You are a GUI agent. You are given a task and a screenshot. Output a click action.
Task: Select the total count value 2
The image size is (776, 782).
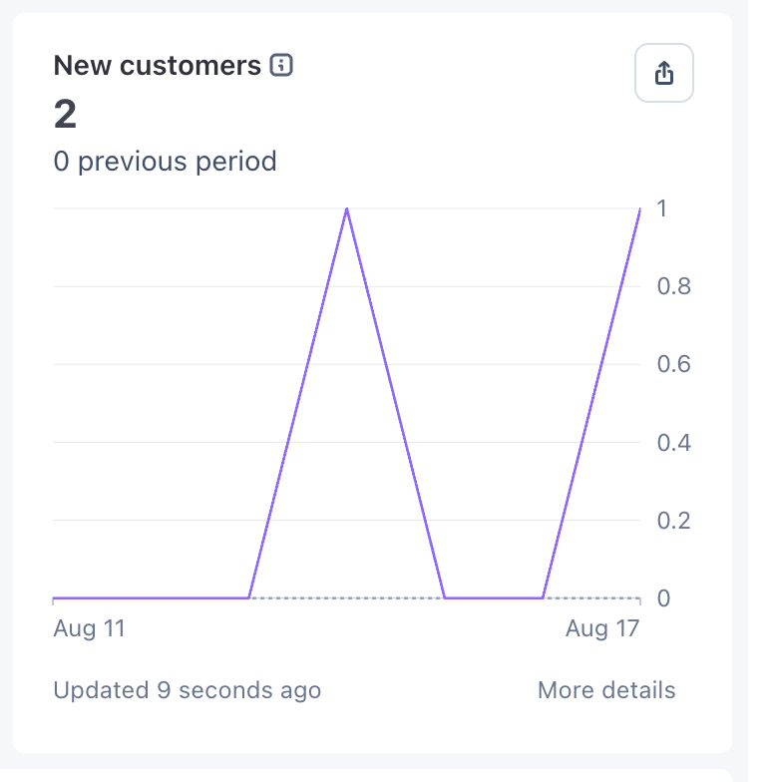[x=66, y=114]
